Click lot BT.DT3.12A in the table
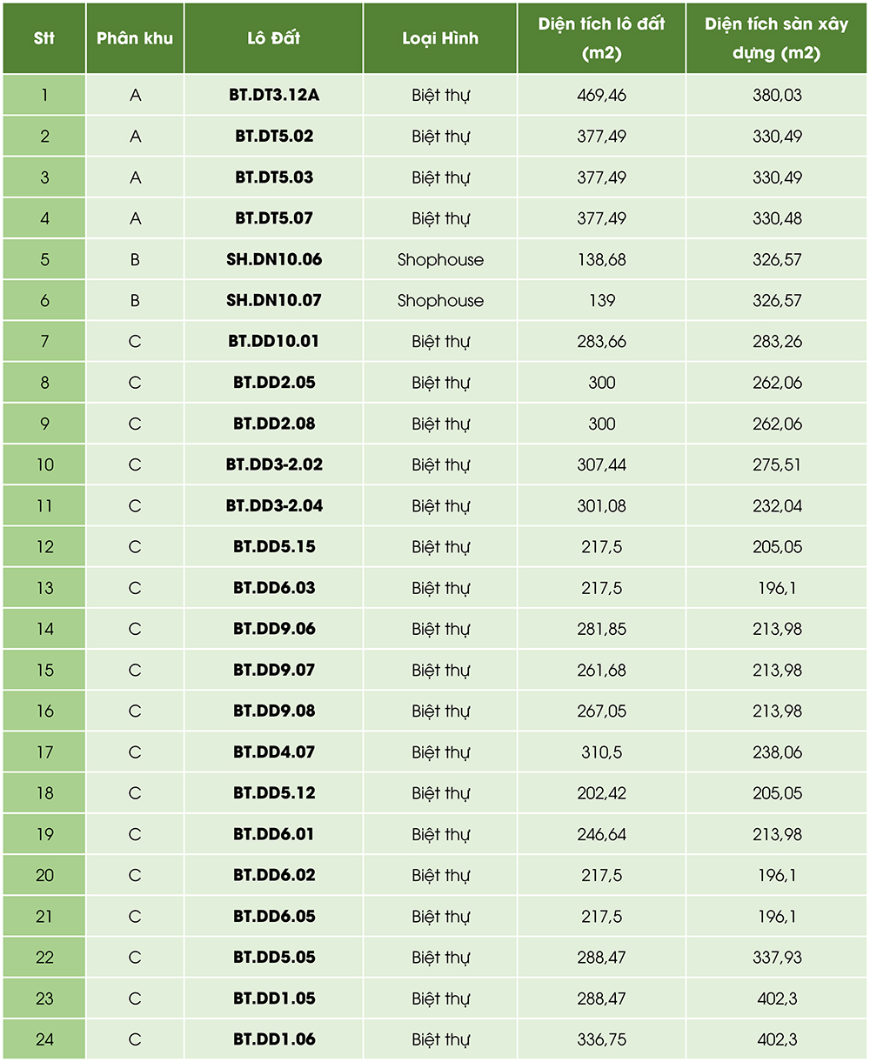870x1062 pixels. (x=274, y=95)
